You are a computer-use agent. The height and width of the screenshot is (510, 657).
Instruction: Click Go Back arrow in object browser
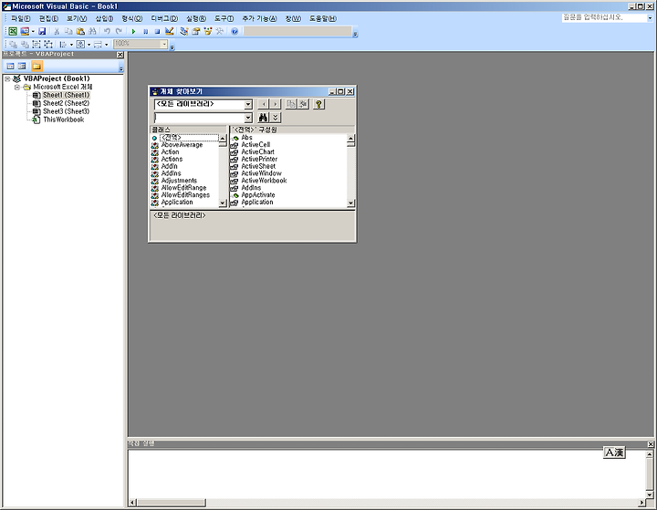point(263,104)
